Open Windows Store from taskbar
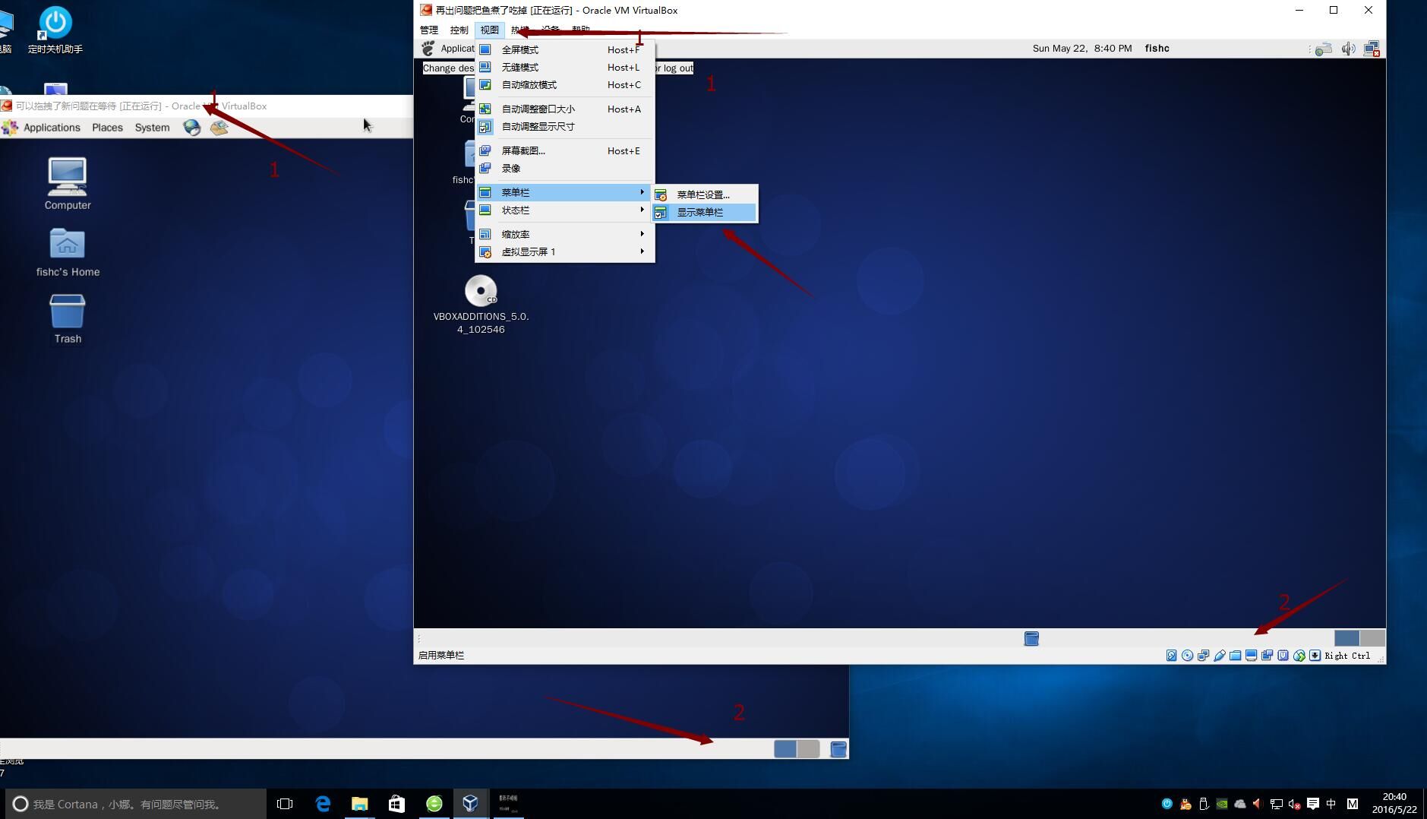 click(x=396, y=804)
